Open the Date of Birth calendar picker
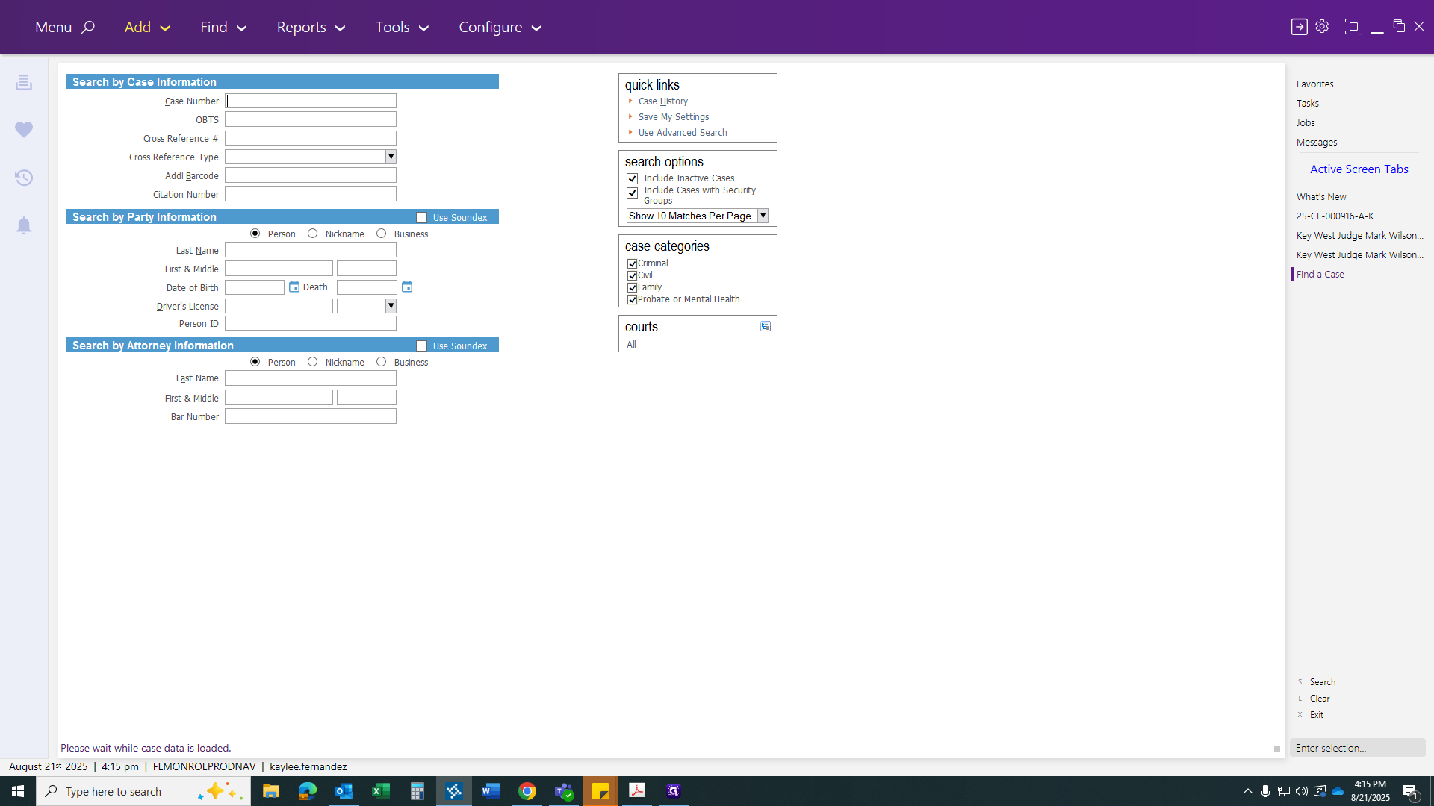Viewport: 1434px width, 806px height. point(294,287)
